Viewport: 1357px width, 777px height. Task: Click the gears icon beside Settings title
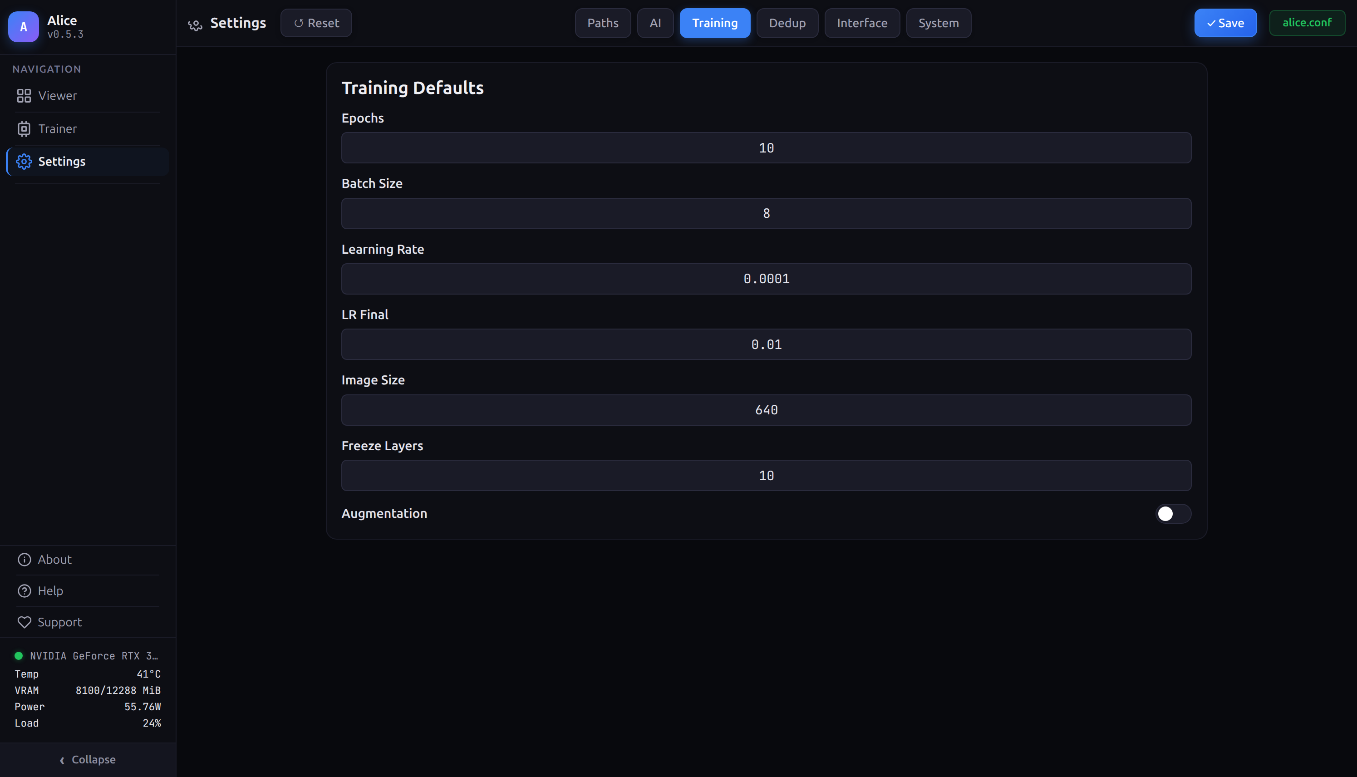click(x=194, y=25)
